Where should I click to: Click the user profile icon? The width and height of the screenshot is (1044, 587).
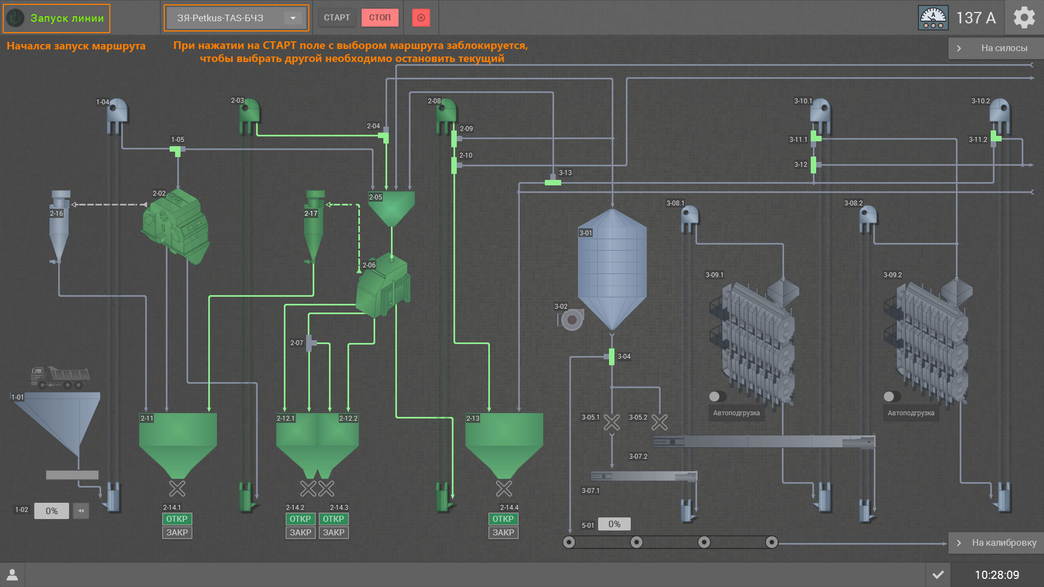12,574
